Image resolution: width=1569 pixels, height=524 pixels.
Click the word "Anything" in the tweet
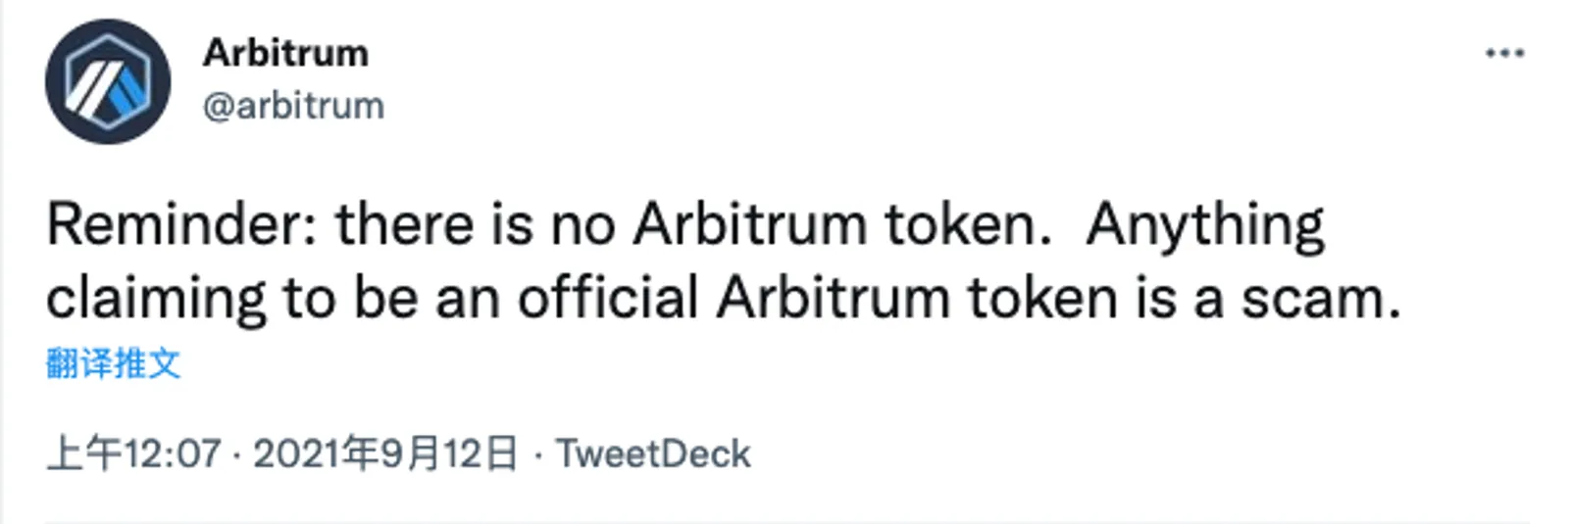pyautogui.click(x=1205, y=227)
